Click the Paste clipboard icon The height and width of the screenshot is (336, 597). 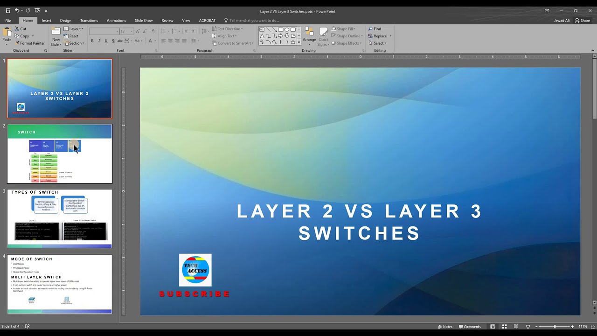[x=7, y=32]
